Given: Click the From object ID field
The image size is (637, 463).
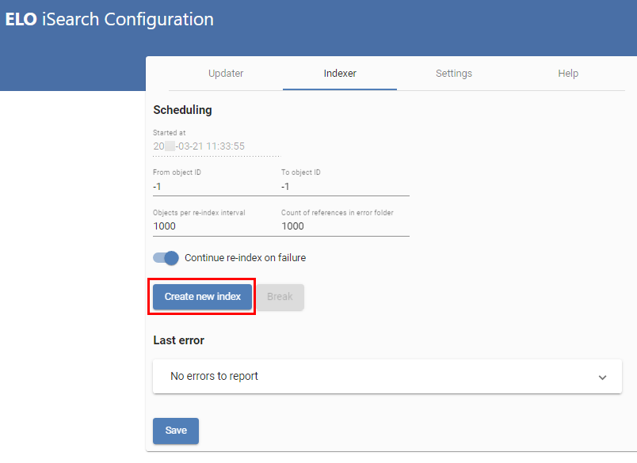Looking at the screenshot, I should (217, 187).
